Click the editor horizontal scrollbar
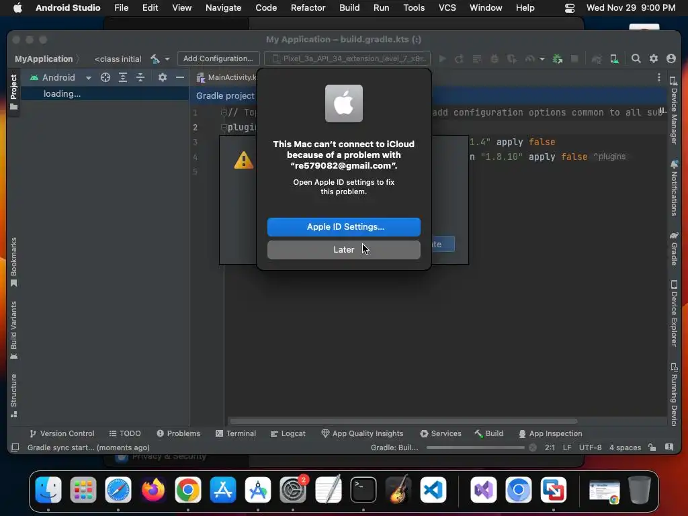The width and height of the screenshot is (688, 516). tap(404, 421)
